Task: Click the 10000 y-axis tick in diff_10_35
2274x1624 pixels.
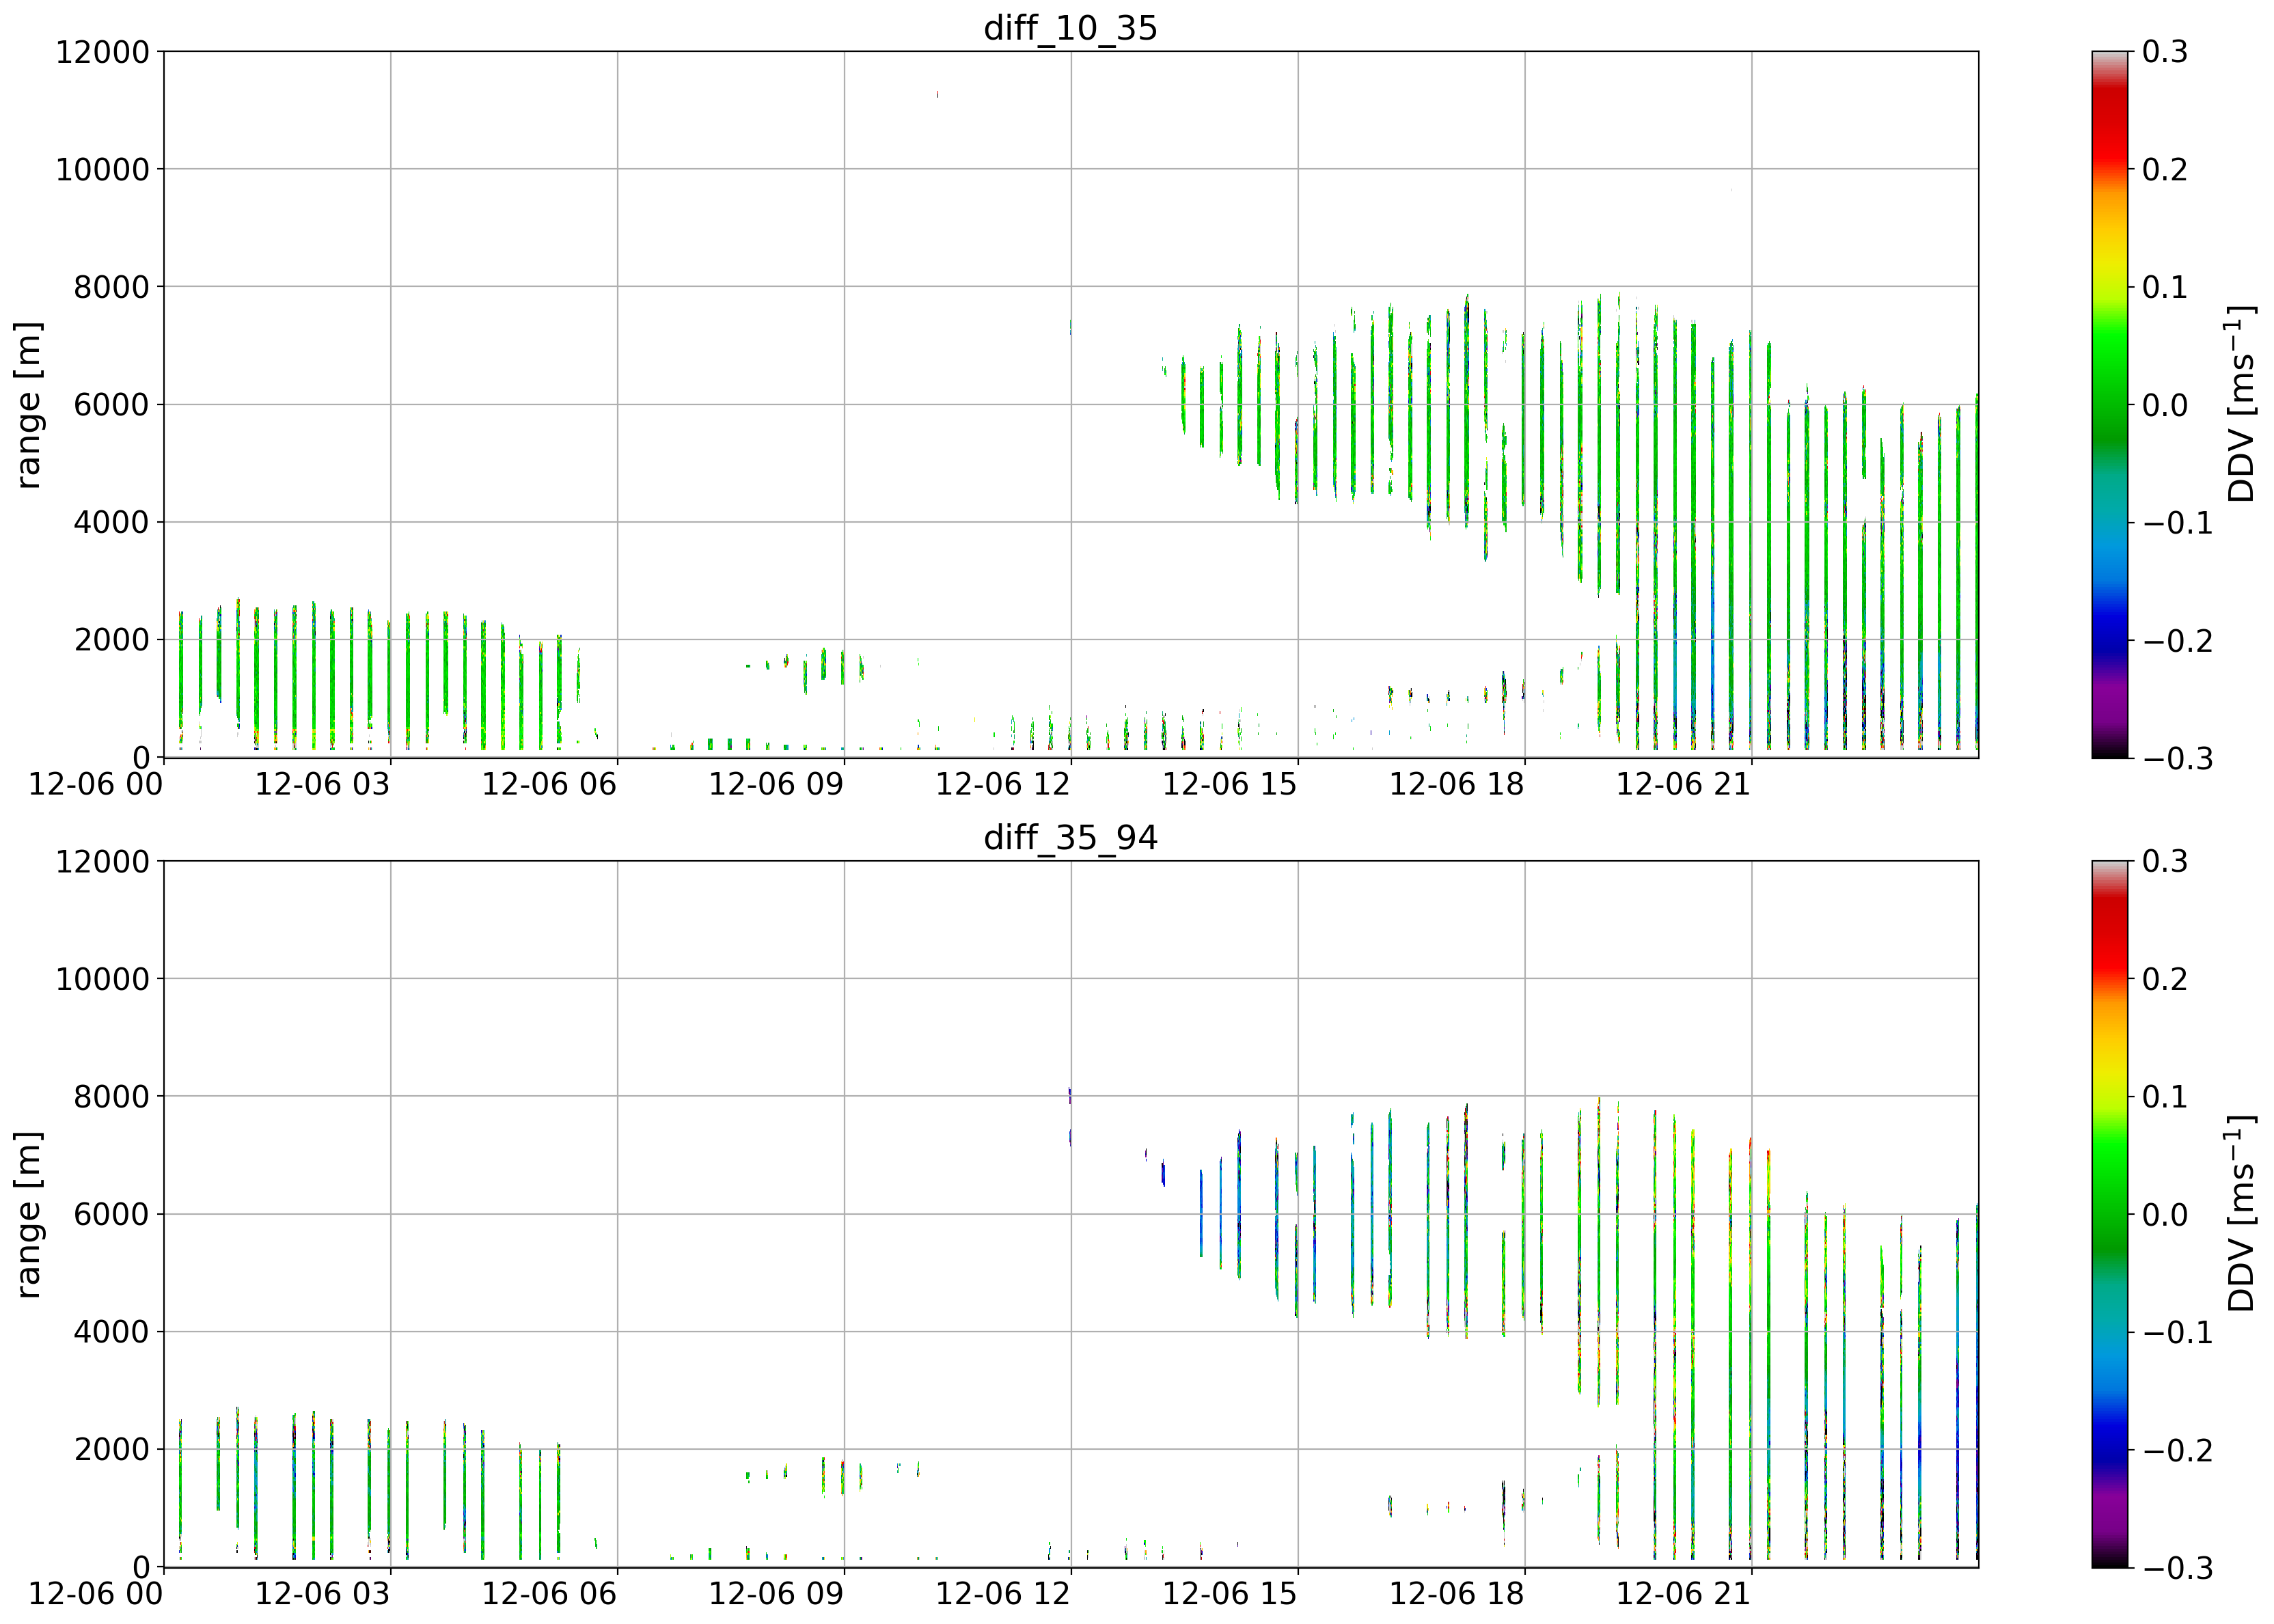Action: pyautogui.click(x=102, y=170)
